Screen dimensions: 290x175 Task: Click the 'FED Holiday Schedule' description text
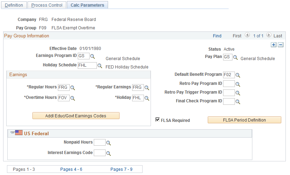127,67
